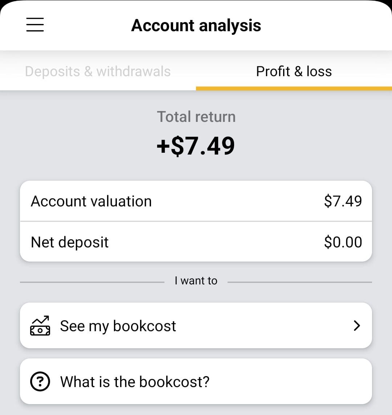
Task: Click the circled question icon for bookcost info
Action: coord(40,381)
